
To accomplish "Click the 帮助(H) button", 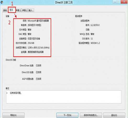I will point(13,115).
